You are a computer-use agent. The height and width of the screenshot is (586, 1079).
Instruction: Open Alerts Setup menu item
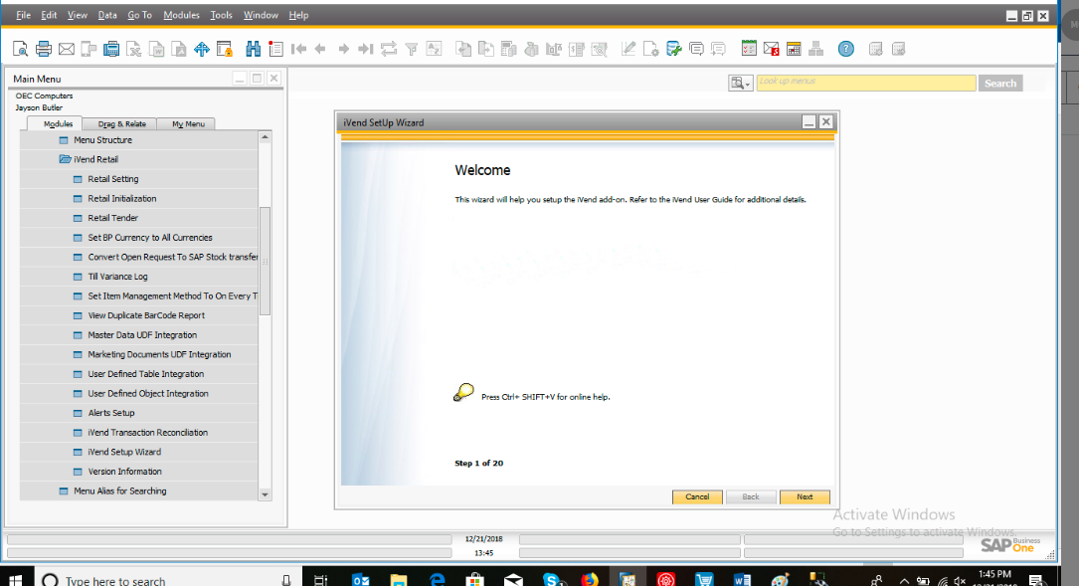pos(111,413)
